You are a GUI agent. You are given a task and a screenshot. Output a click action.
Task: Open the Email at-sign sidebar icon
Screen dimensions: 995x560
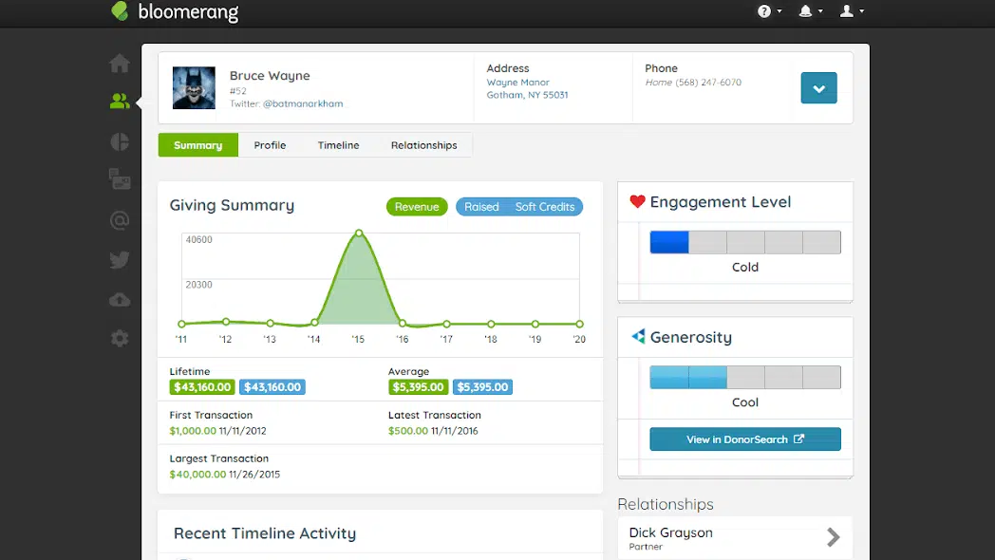(120, 221)
